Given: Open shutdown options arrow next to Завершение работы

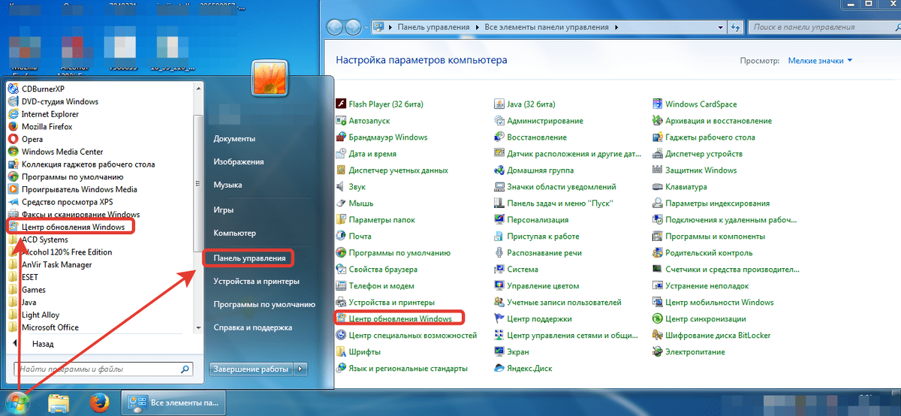Looking at the screenshot, I should pos(300,369).
